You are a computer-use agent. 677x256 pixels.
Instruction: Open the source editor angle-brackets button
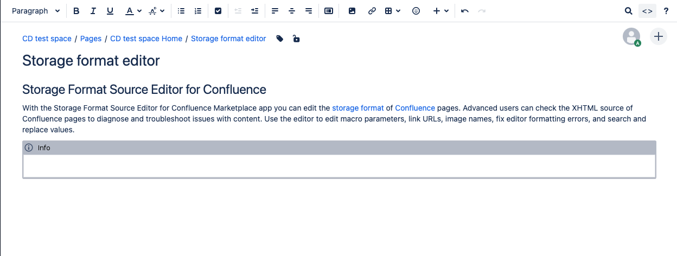pyautogui.click(x=647, y=11)
